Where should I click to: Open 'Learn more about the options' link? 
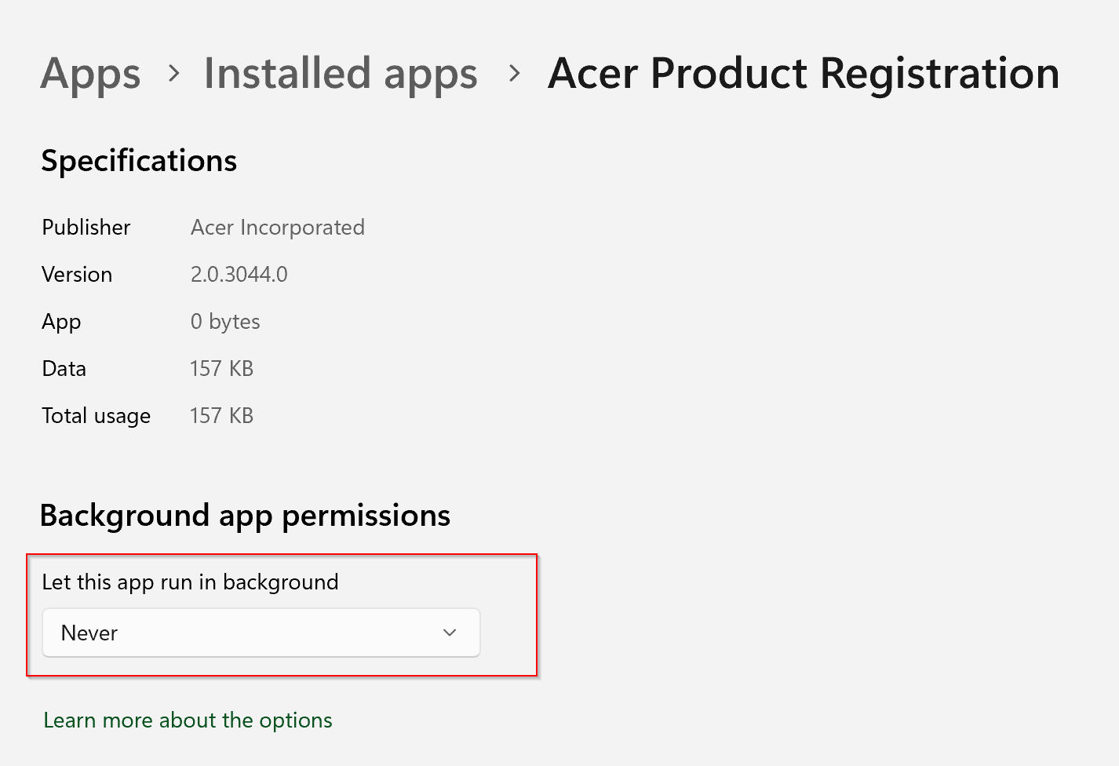pos(188,720)
